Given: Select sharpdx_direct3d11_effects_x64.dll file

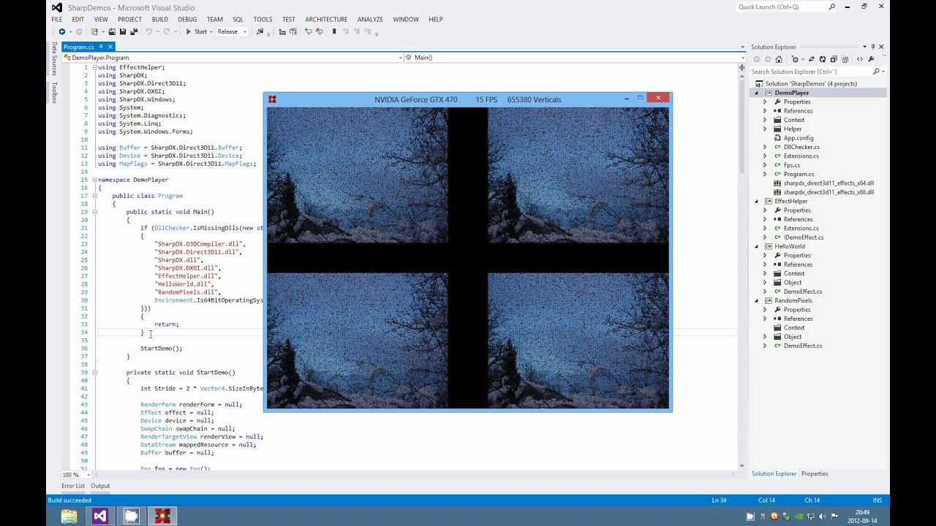Looking at the screenshot, I should tap(829, 183).
